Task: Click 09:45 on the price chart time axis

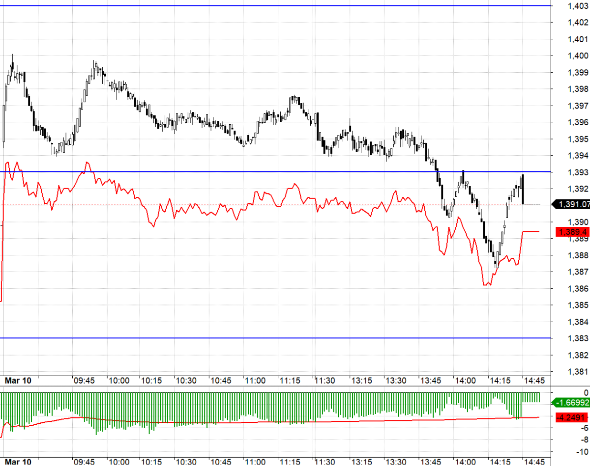Action: click(x=84, y=381)
